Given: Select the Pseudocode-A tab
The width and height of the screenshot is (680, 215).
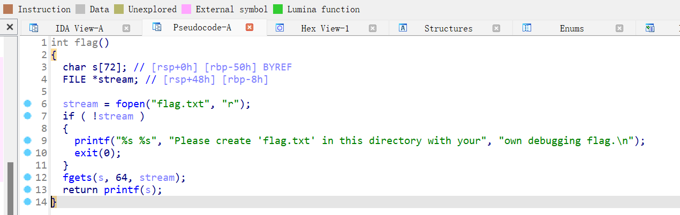Looking at the screenshot, I should tap(202, 28).
